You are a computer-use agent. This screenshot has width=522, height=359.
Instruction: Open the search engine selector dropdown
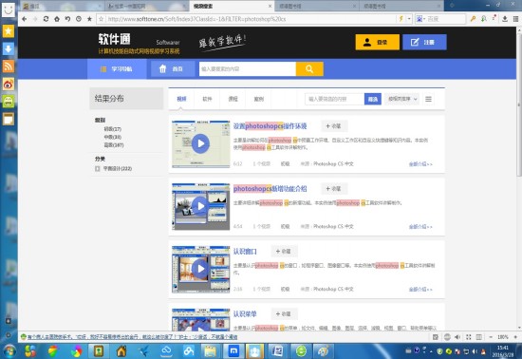420,19
